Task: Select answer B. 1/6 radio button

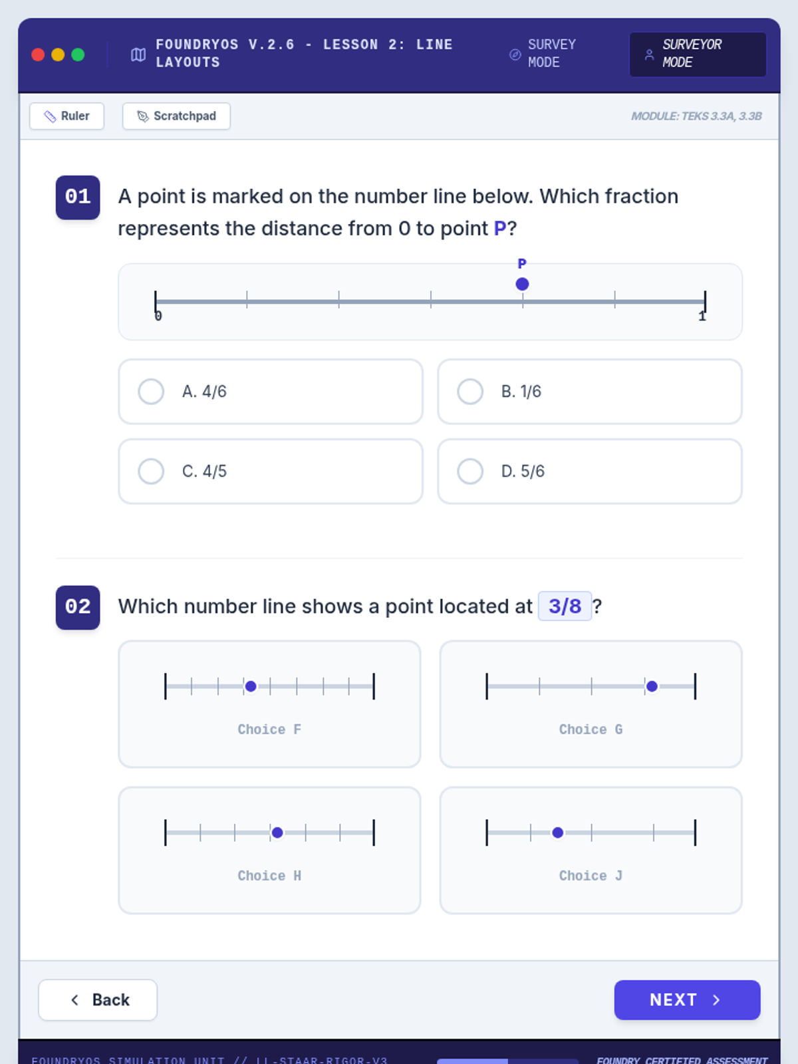Action: coord(470,392)
